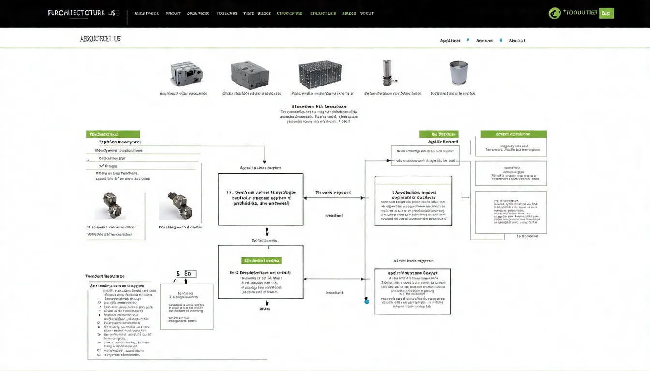Screen dimensions: 650x371
Task: Select the green tab above left sidebar panel
Action: 113,134
